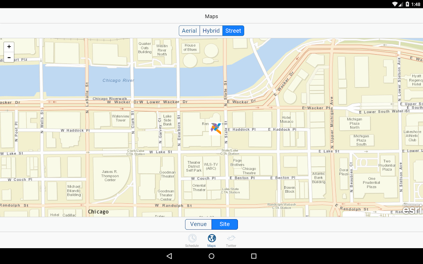Click the bold 'Chicago' city label
This screenshot has height=264, width=423.
(x=98, y=212)
